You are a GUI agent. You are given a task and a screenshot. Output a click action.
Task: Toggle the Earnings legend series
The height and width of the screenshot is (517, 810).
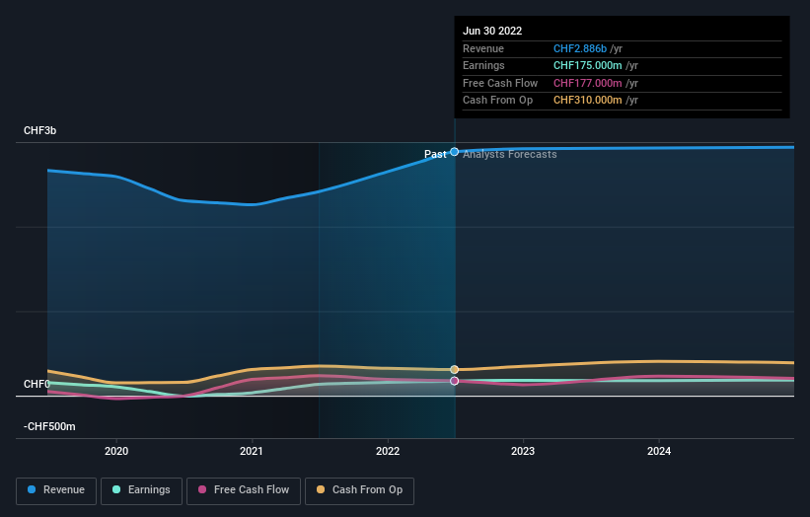[141, 490]
